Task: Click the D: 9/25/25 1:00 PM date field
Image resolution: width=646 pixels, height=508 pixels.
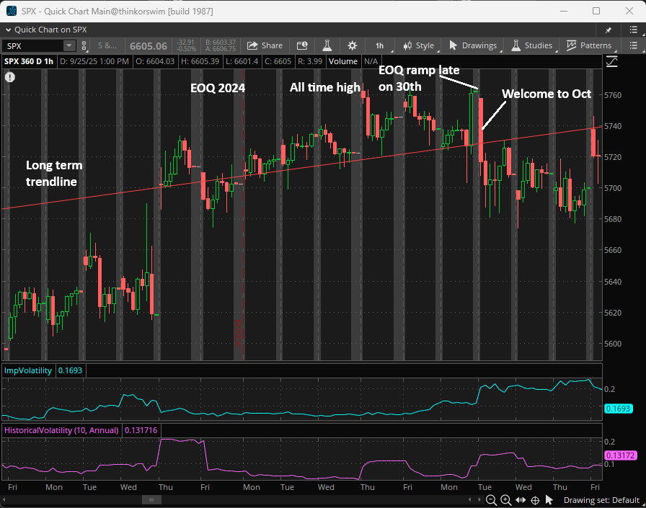Action: (x=94, y=61)
